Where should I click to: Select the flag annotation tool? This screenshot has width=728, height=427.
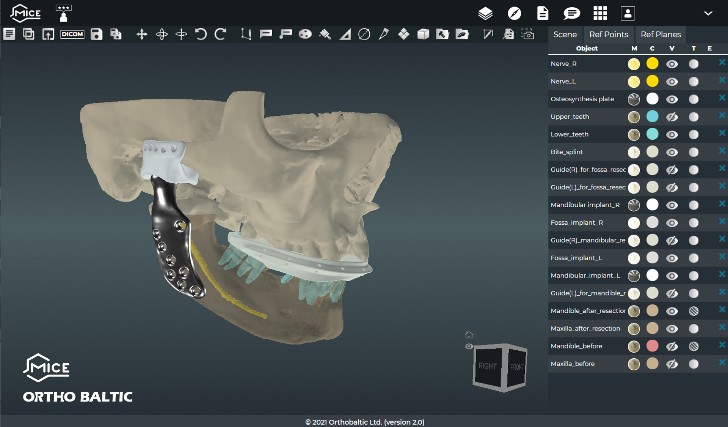pos(266,34)
